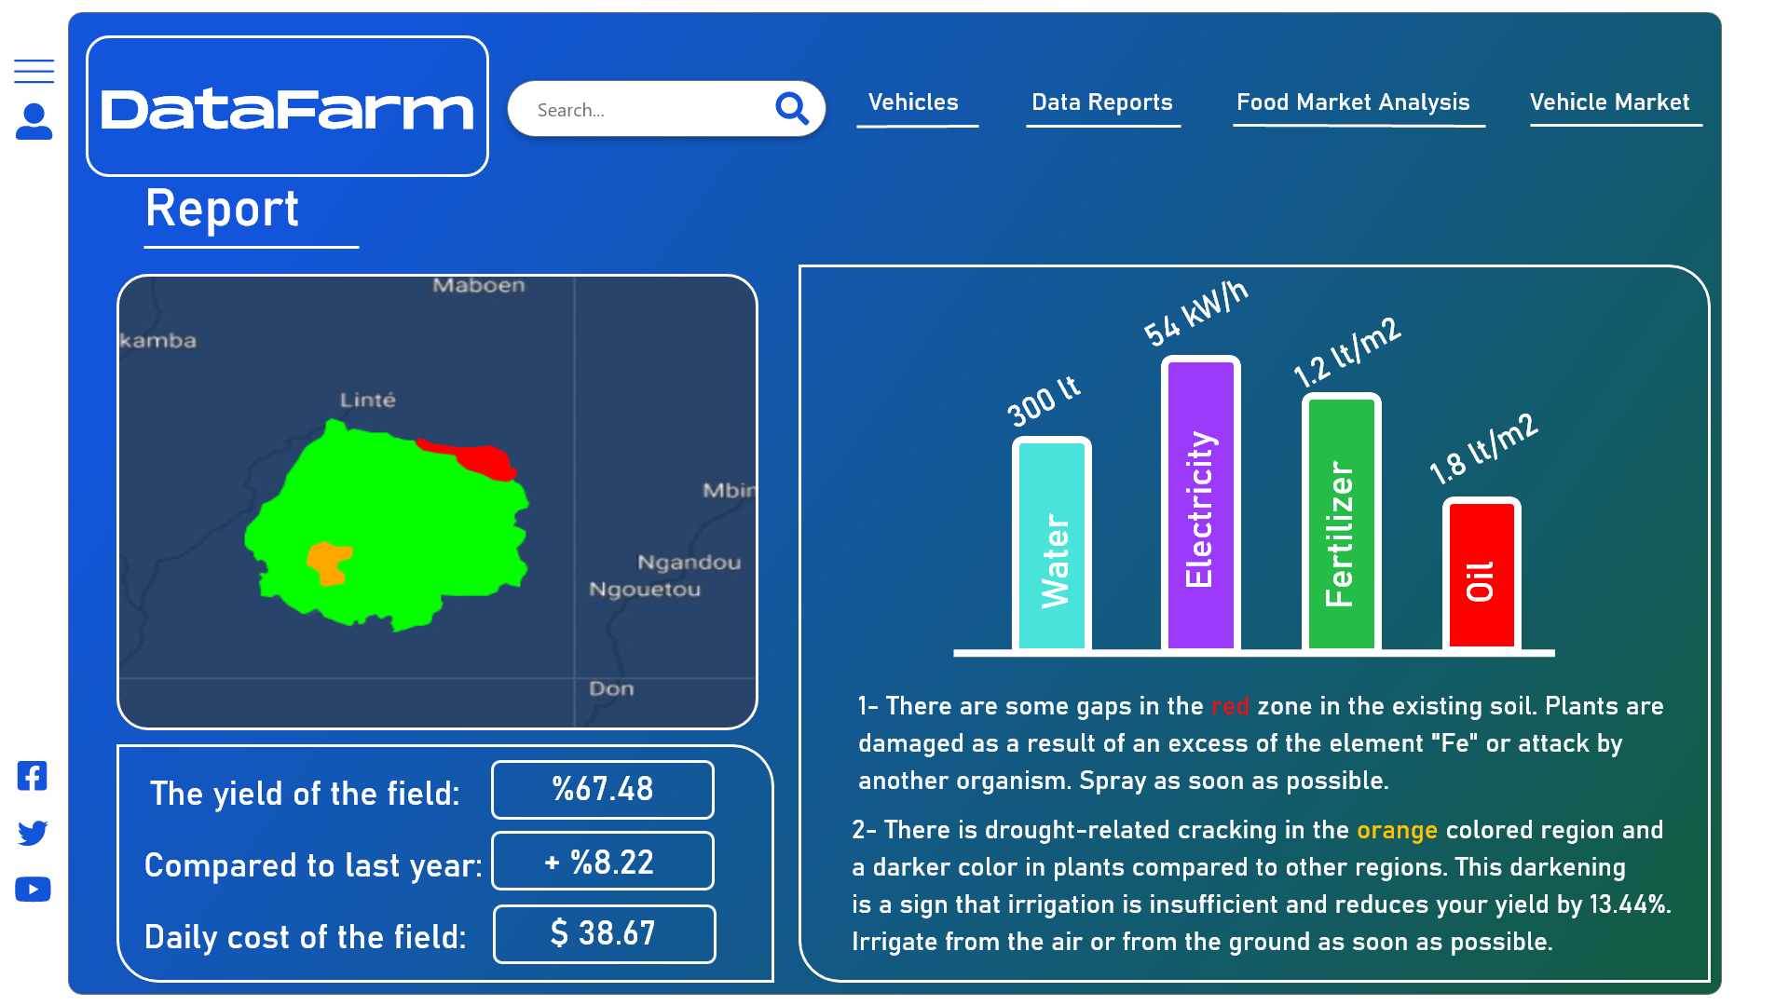Open the YouTube play icon
This screenshot has width=1789, height=1006.
click(33, 890)
